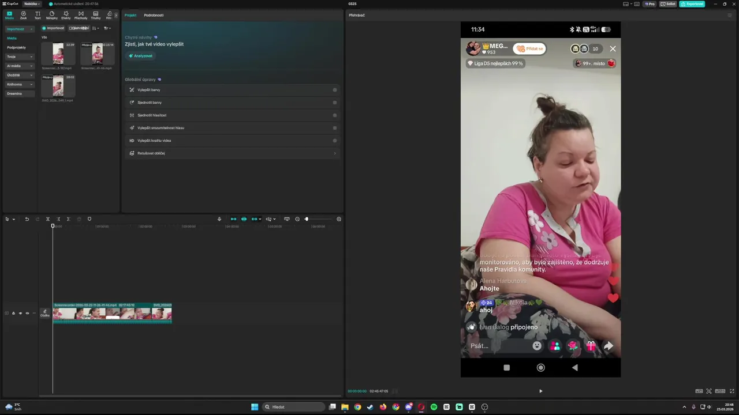Image resolution: width=739 pixels, height=415 pixels.
Task: Toggle Vylepšit kvalitu videa option
Action: click(335, 141)
